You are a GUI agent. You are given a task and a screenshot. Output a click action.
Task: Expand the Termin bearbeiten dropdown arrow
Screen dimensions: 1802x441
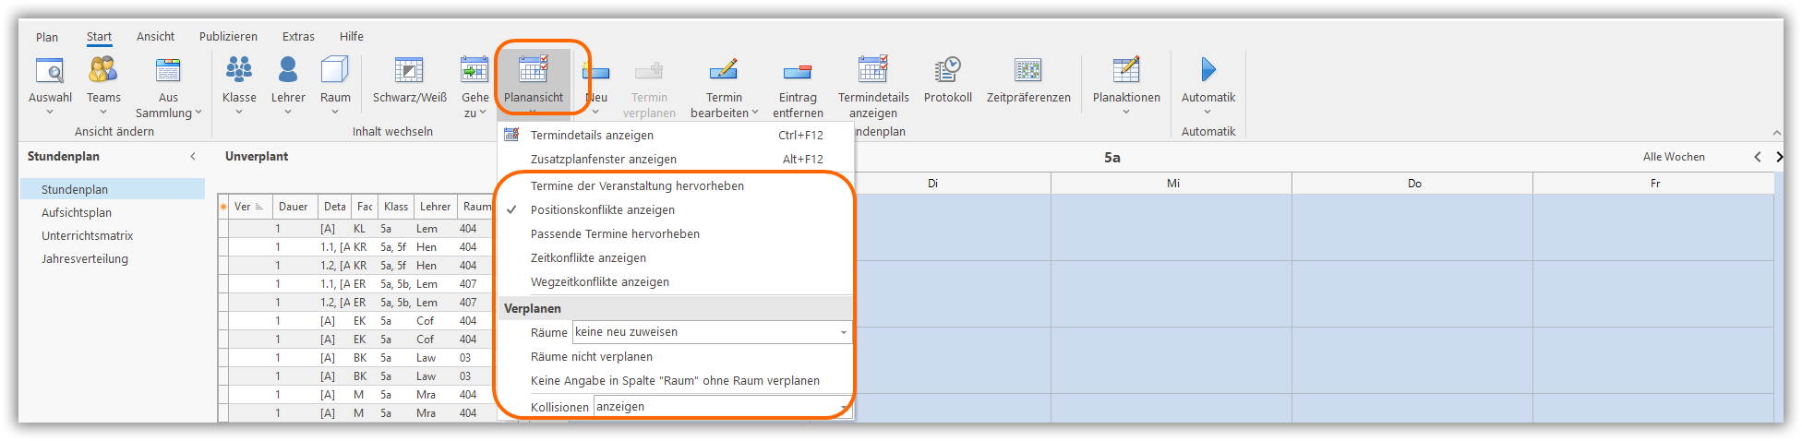755,113
